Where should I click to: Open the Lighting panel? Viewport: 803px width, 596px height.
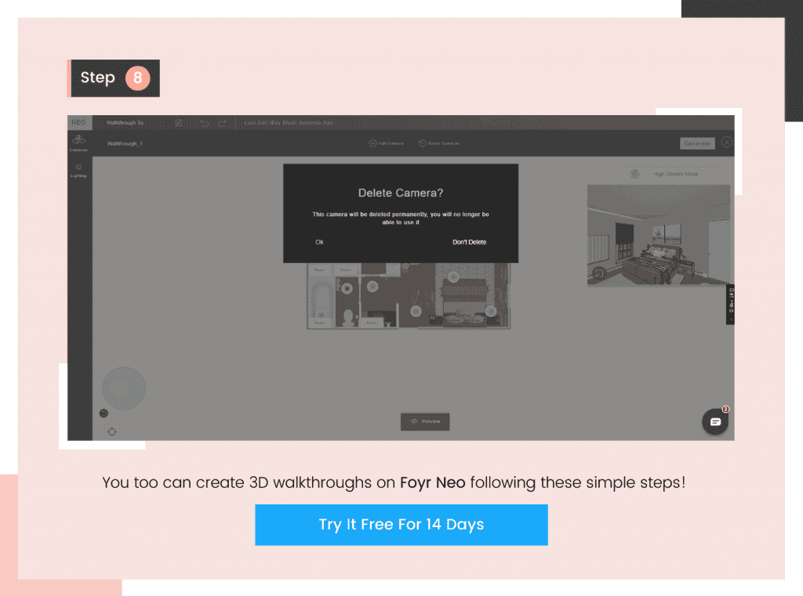tap(78, 168)
